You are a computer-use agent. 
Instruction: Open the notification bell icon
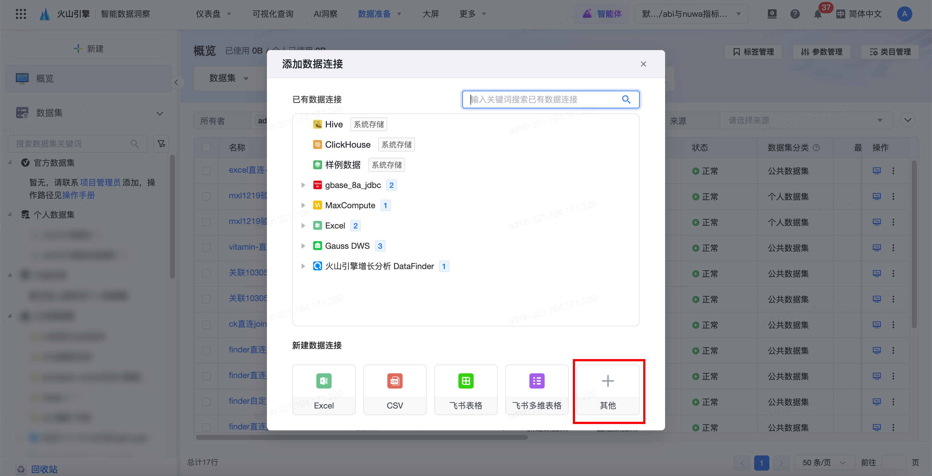point(818,14)
